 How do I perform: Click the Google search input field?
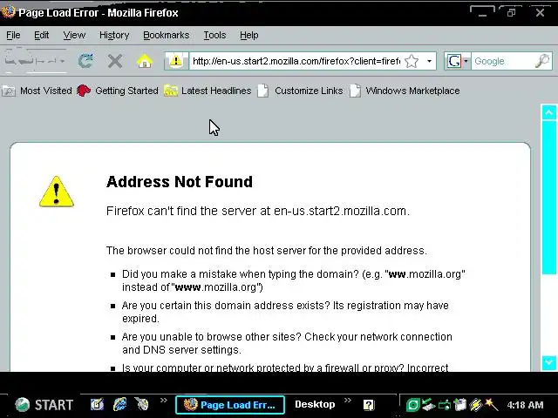point(503,61)
